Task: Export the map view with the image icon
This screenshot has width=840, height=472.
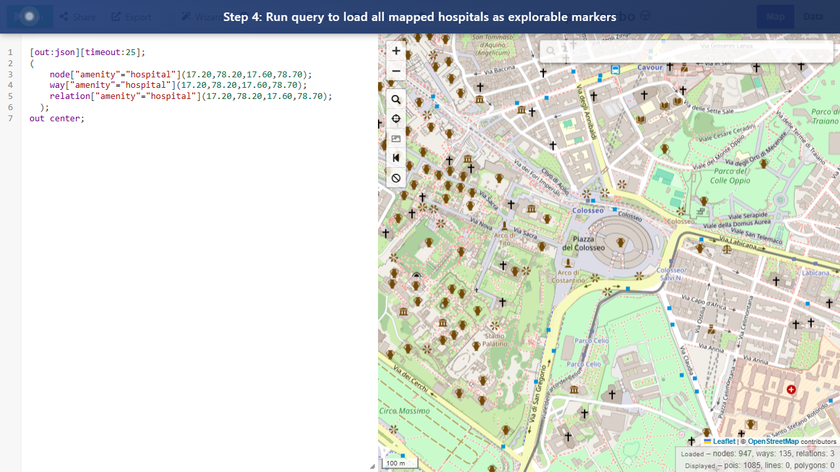Action: 396,138
